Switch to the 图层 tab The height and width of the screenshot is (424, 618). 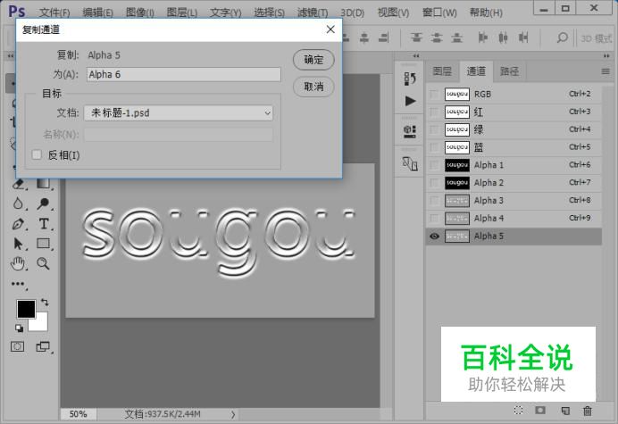[x=442, y=71]
